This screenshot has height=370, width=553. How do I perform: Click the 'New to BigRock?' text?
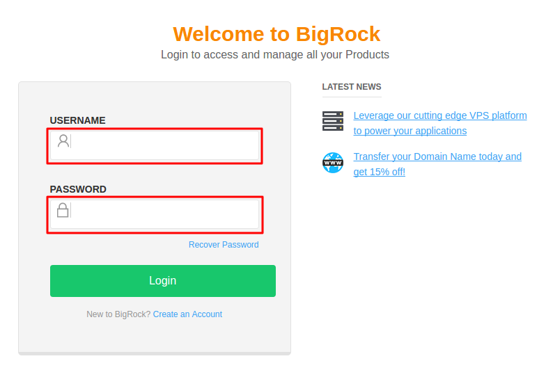[118, 314]
